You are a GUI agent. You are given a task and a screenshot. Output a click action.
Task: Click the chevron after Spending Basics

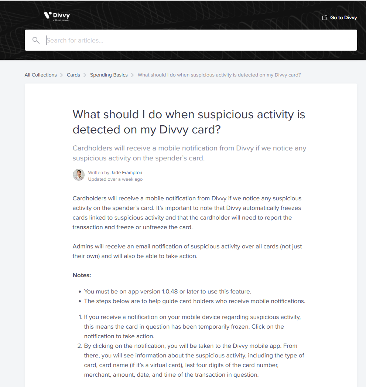pyautogui.click(x=133, y=75)
